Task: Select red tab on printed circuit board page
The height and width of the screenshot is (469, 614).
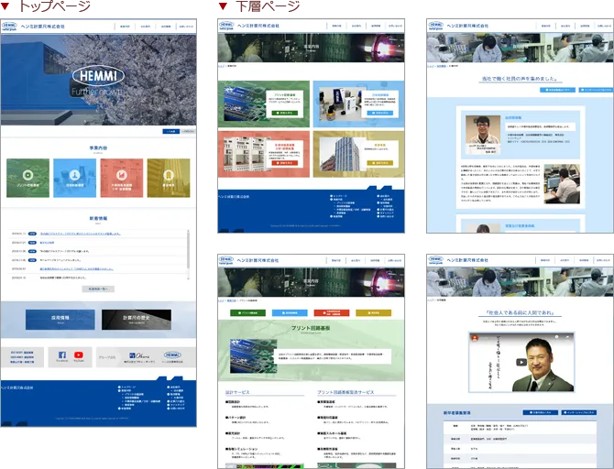Action: pyautogui.click(x=331, y=312)
